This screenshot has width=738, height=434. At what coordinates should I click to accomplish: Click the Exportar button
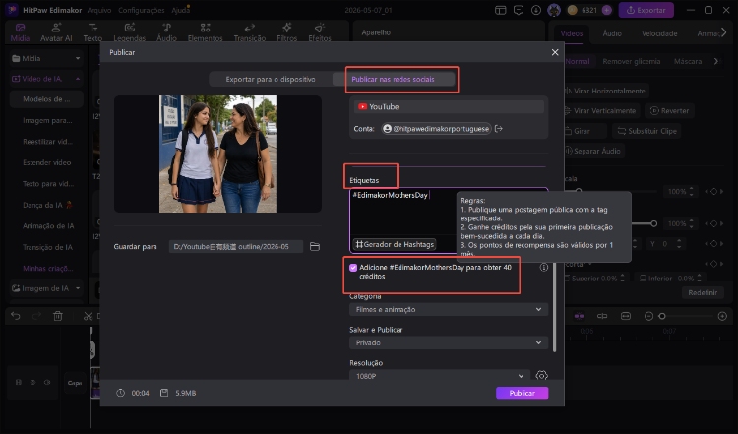tap(646, 10)
